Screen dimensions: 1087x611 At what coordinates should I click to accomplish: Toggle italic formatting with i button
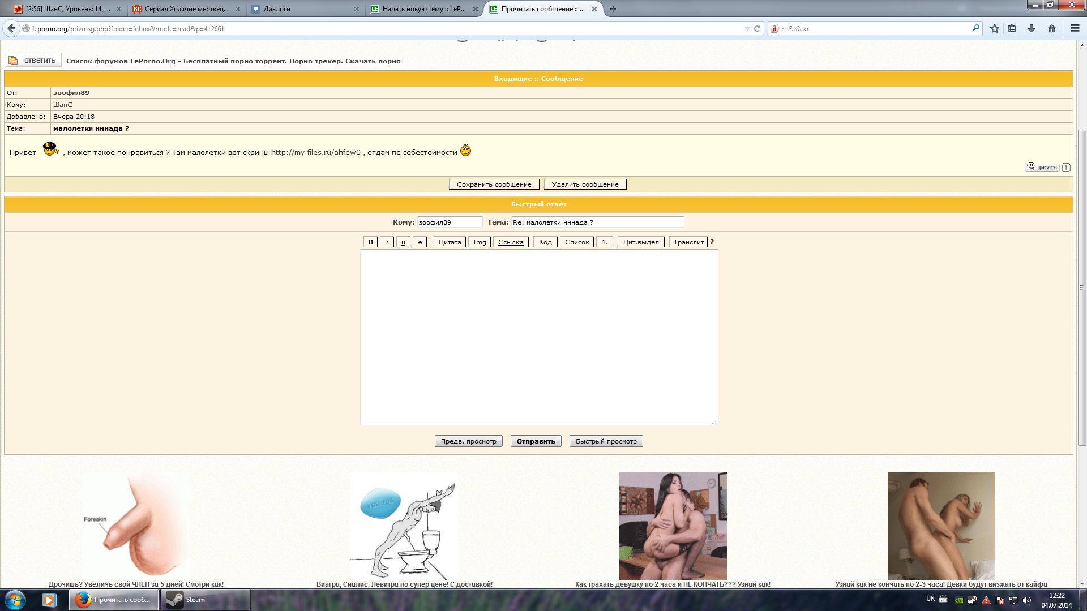point(387,242)
